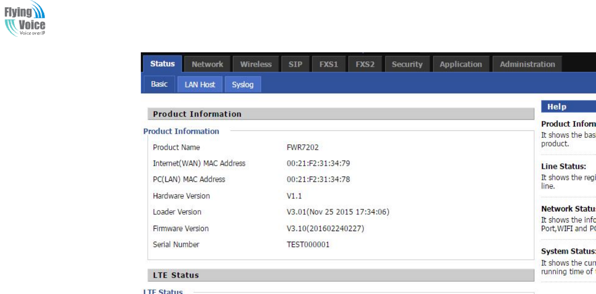Click the Flying Voice logo

[x=25, y=19]
